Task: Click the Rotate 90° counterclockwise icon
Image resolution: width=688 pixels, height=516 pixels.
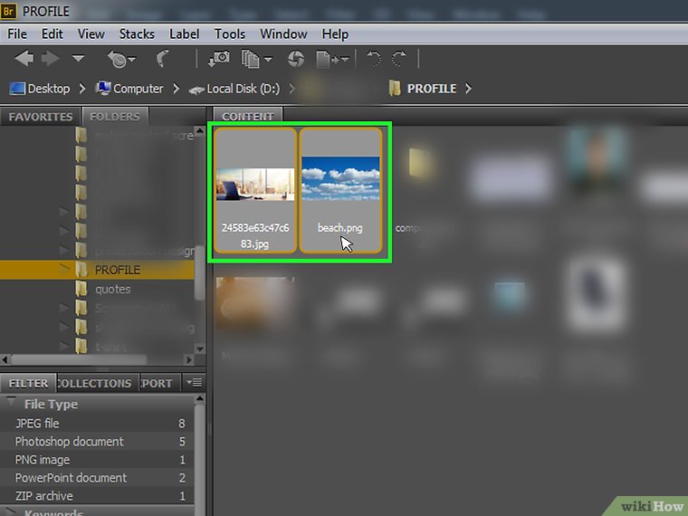Action: click(x=373, y=59)
